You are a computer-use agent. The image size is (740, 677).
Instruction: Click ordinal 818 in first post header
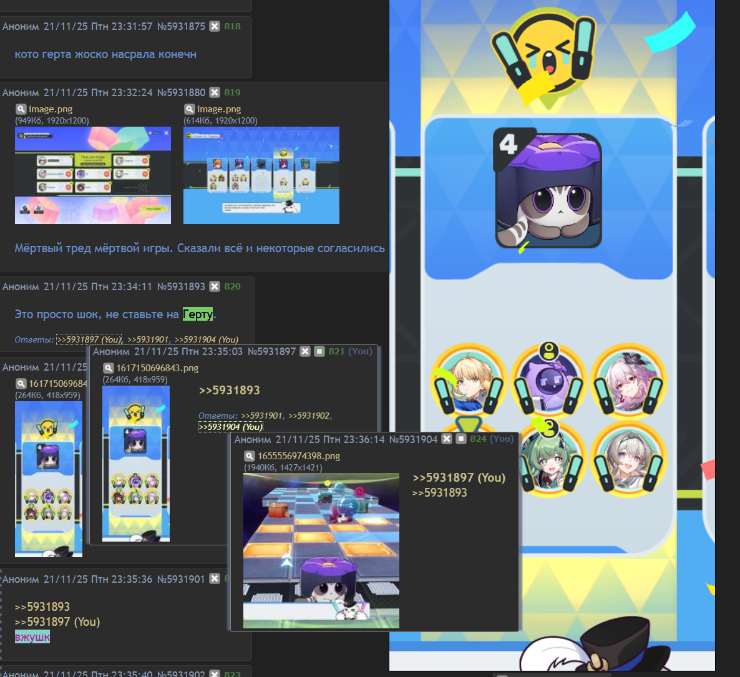[x=232, y=26]
